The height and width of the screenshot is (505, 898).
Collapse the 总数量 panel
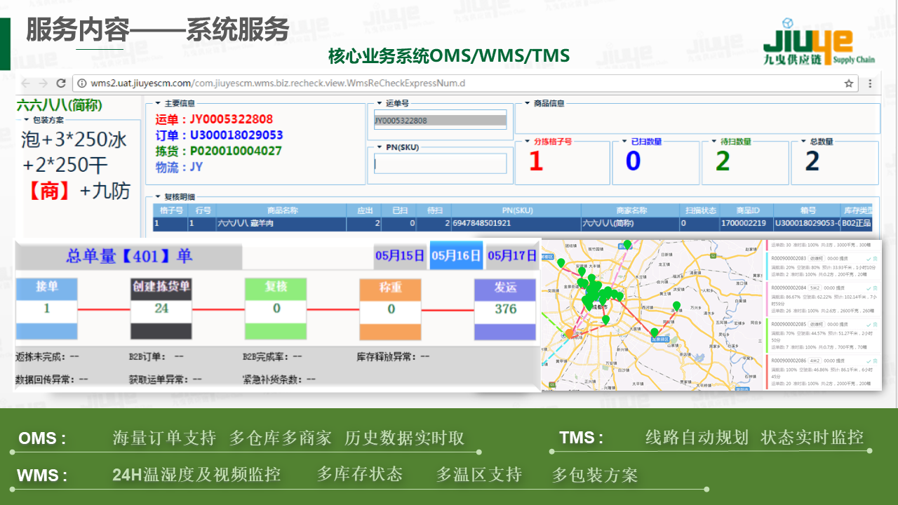pos(803,142)
